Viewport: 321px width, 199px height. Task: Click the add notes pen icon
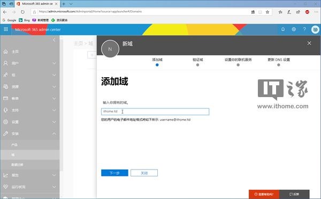click(x=289, y=12)
